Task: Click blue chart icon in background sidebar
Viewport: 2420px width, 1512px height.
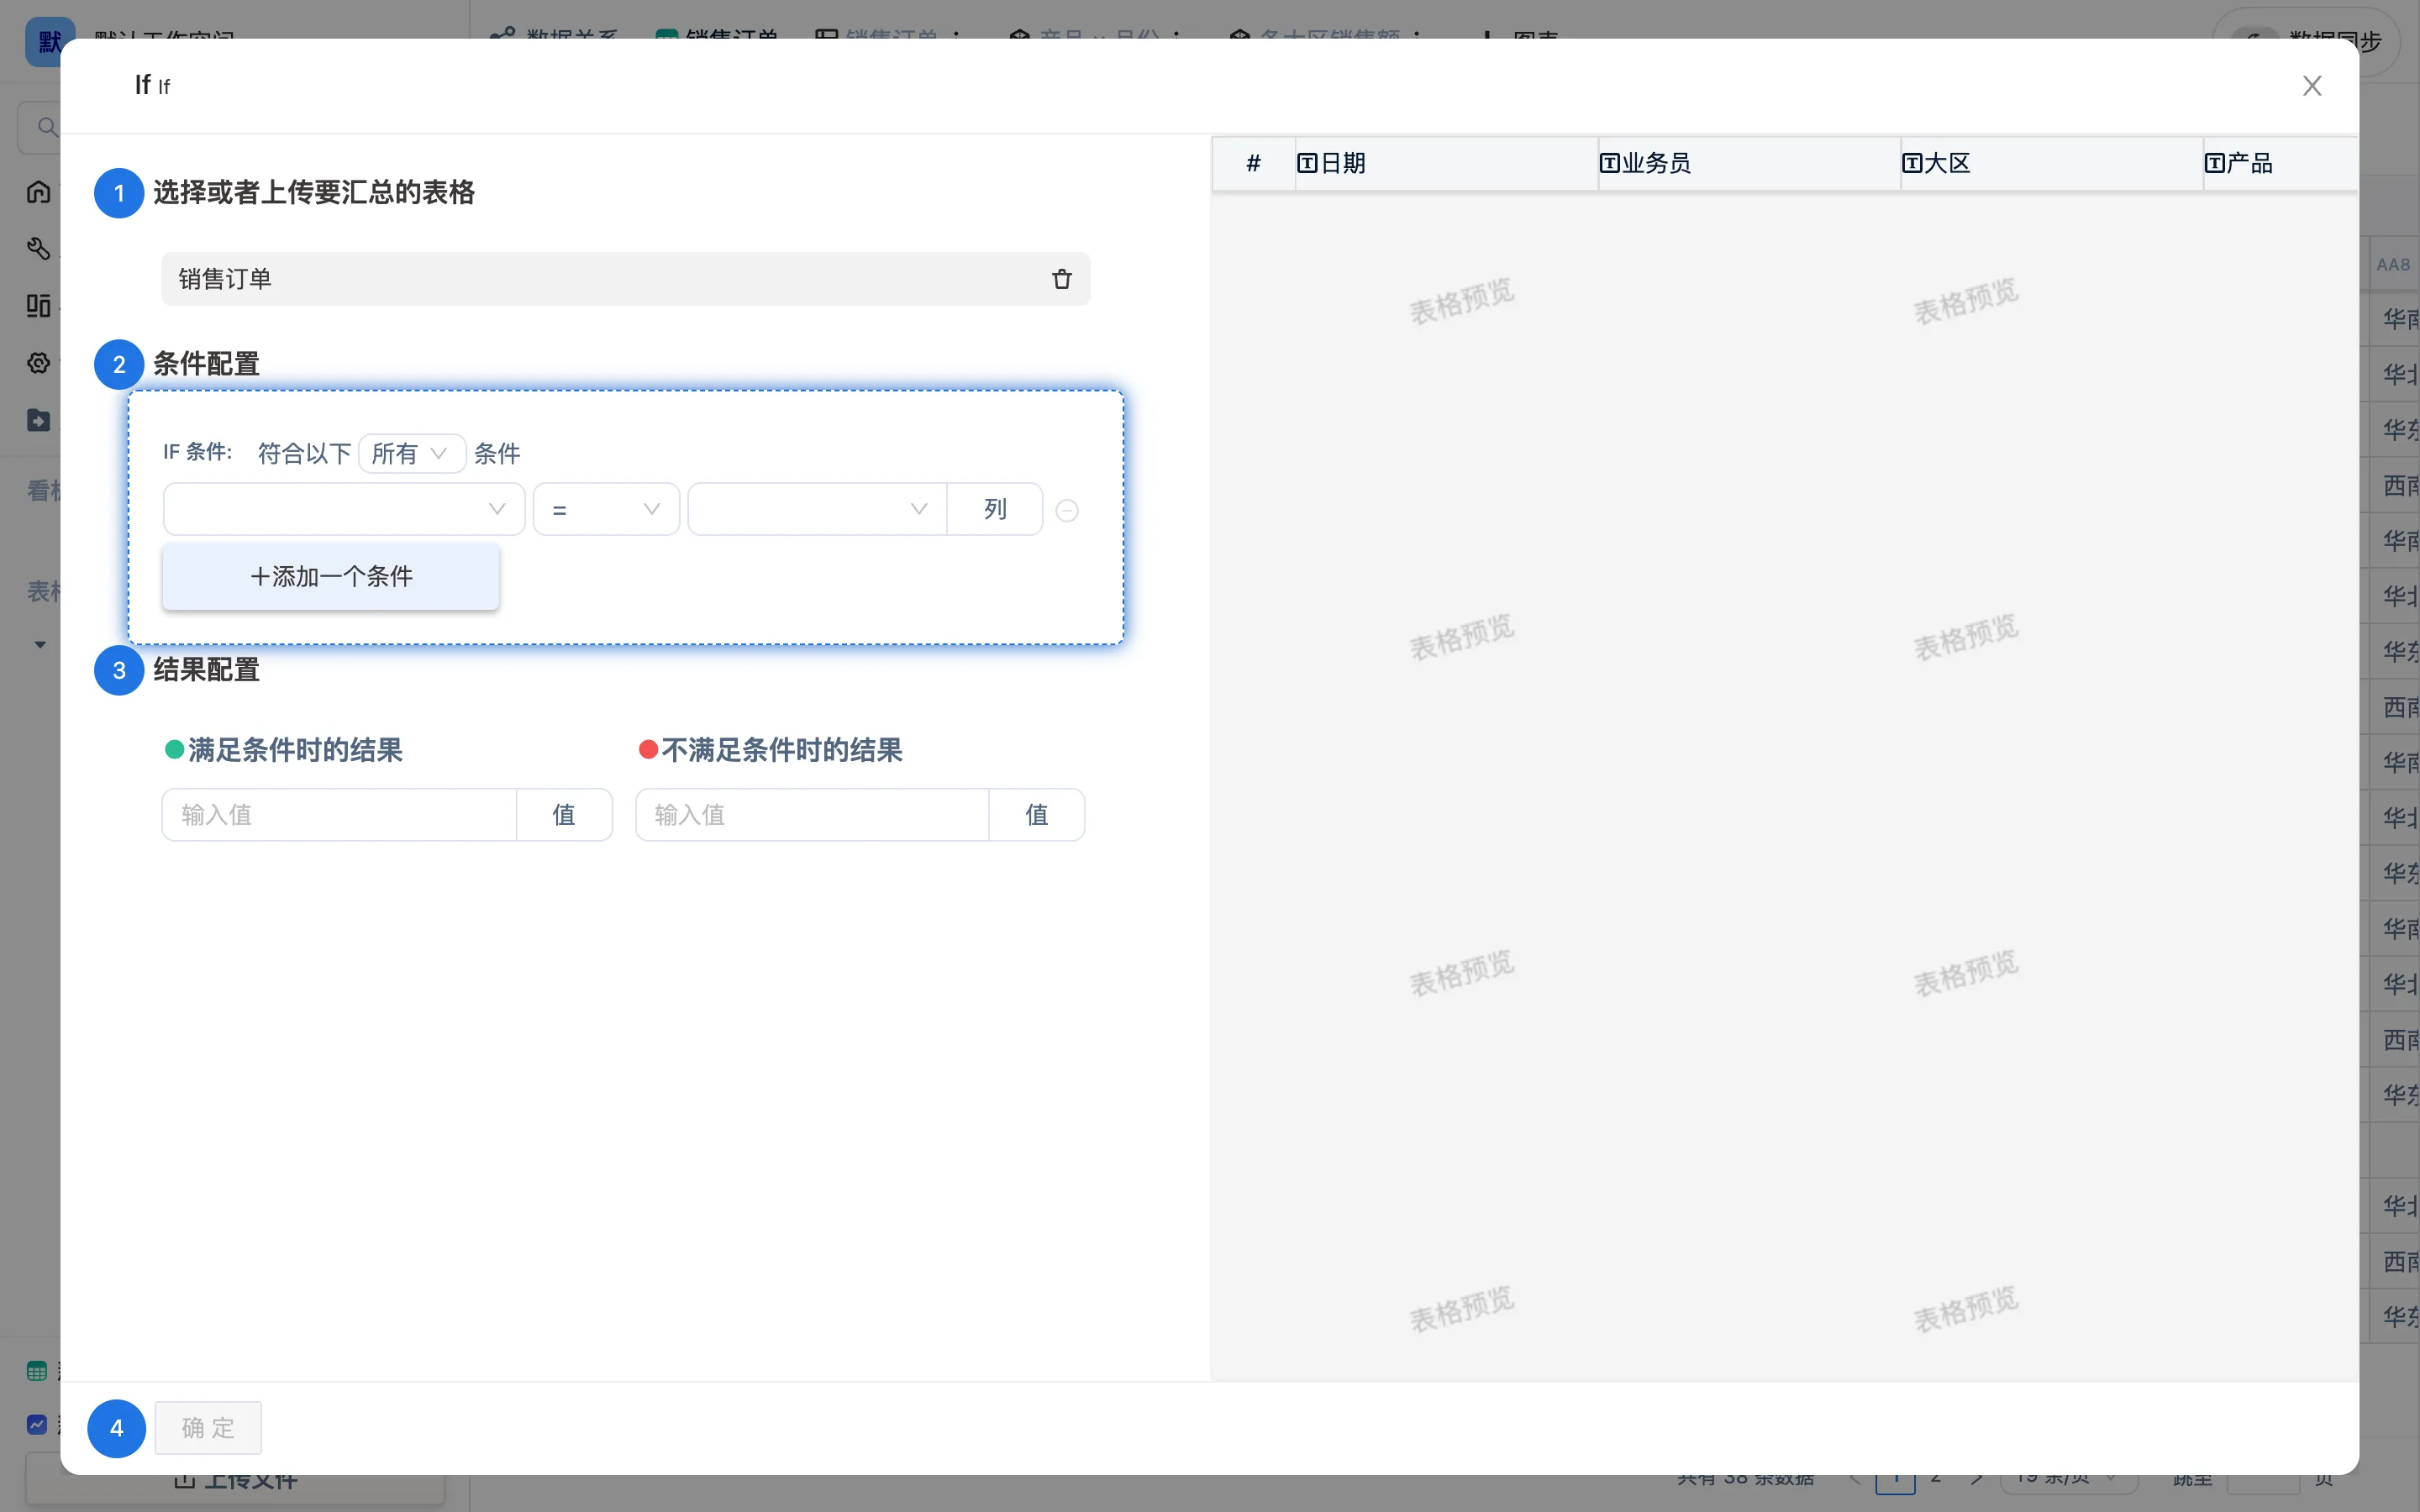Action: [37, 1424]
